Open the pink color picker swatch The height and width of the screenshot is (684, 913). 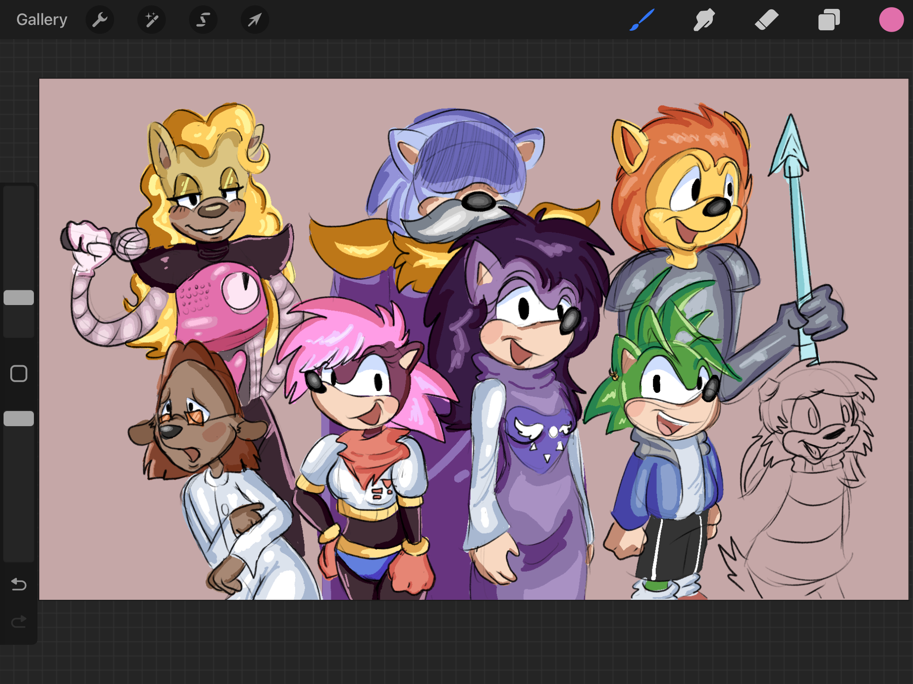(891, 20)
